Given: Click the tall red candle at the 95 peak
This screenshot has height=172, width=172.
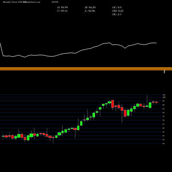Looking at the screenshot, I should click(112, 104).
